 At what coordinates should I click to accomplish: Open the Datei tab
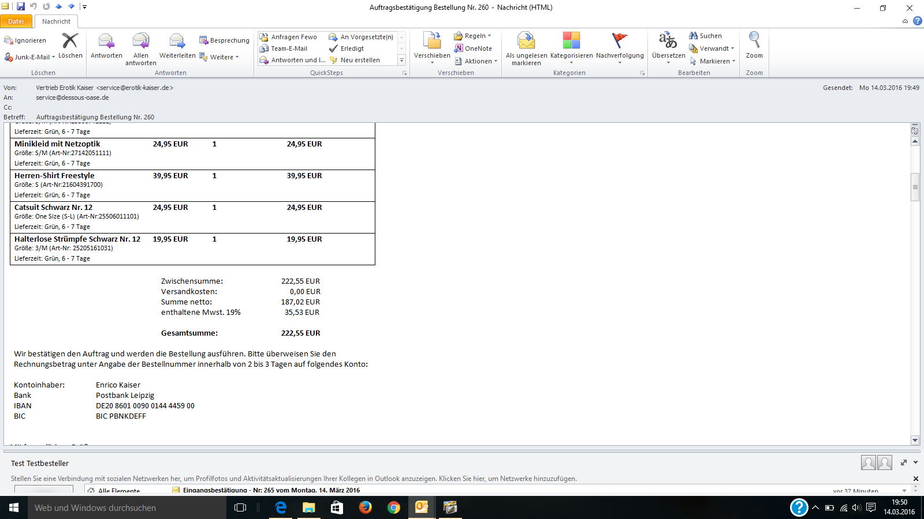coord(16,21)
